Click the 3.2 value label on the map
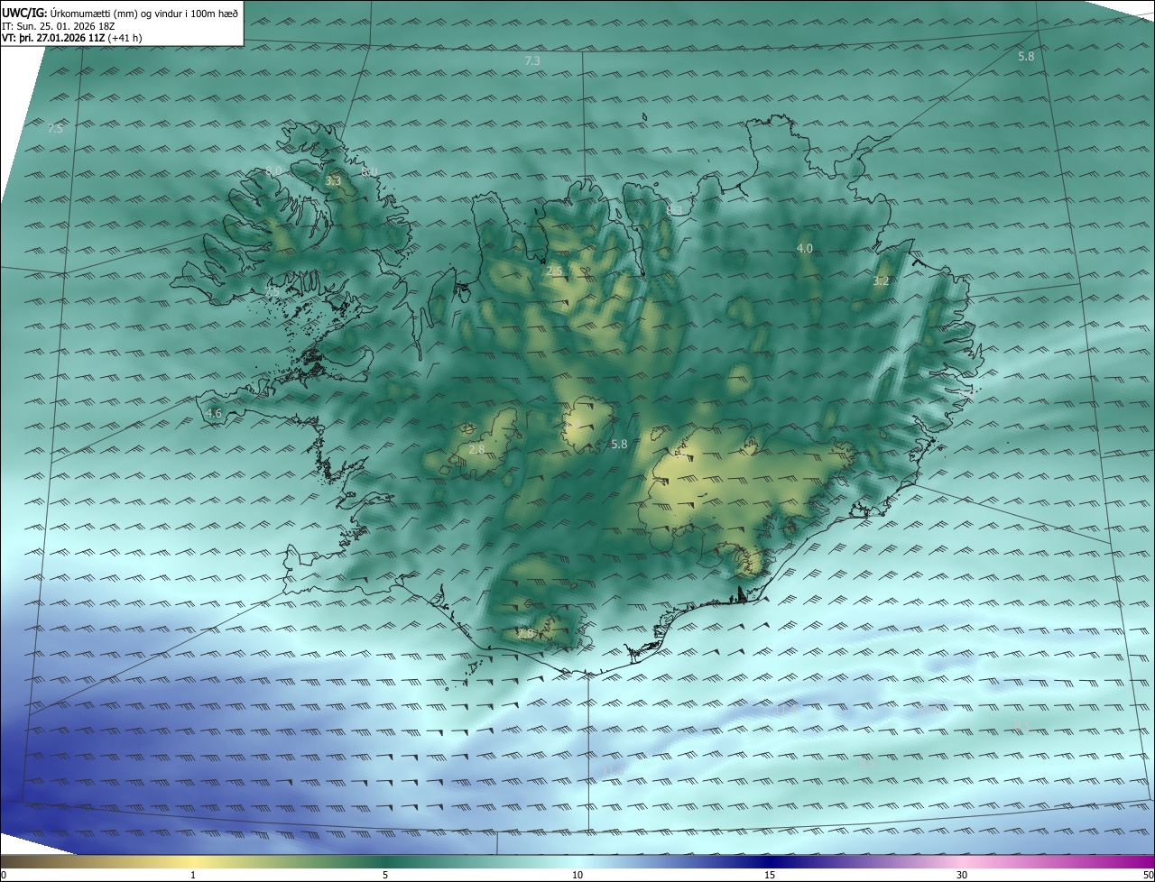The width and height of the screenshot is (1155, 882). click(882, 281)
